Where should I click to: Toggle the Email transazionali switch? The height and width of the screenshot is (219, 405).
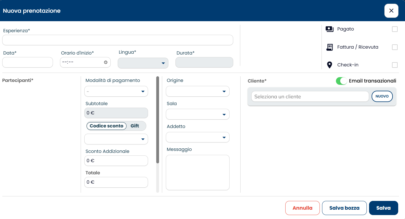click(341, 81)
